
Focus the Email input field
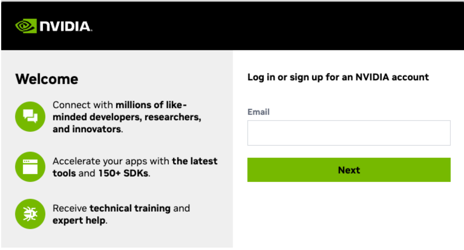[x=349, y=133]
